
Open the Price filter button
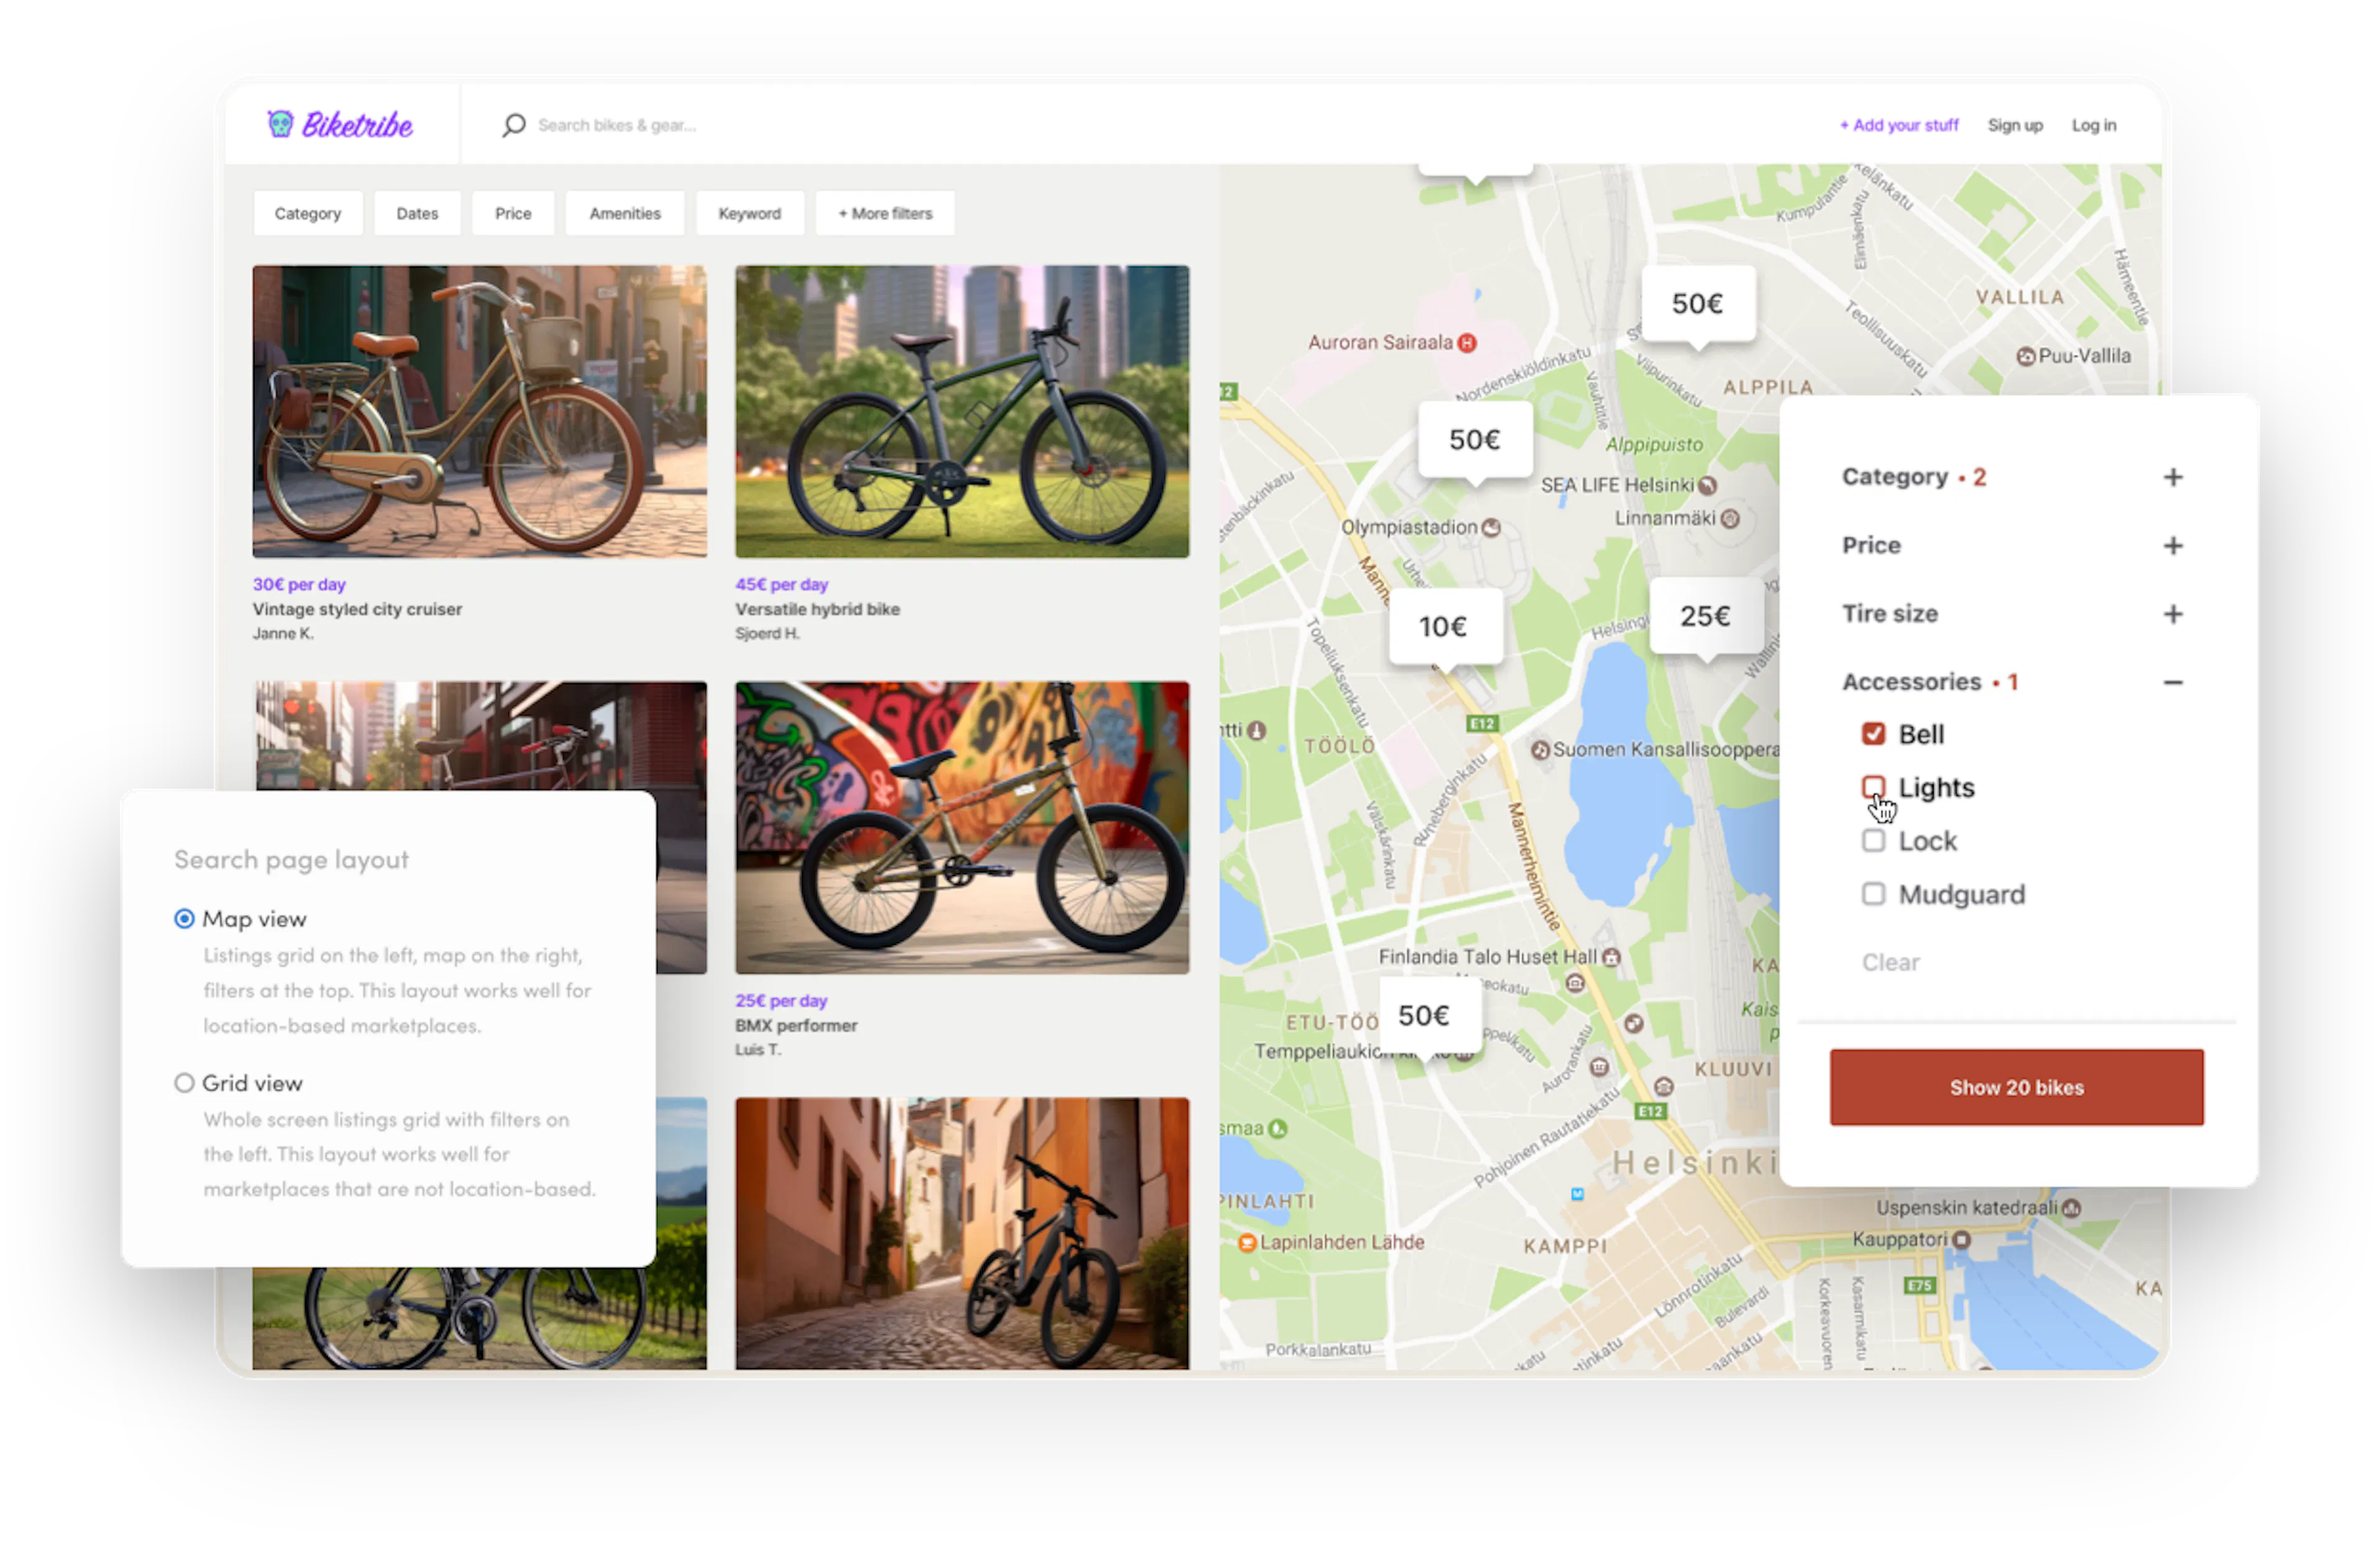513,213
